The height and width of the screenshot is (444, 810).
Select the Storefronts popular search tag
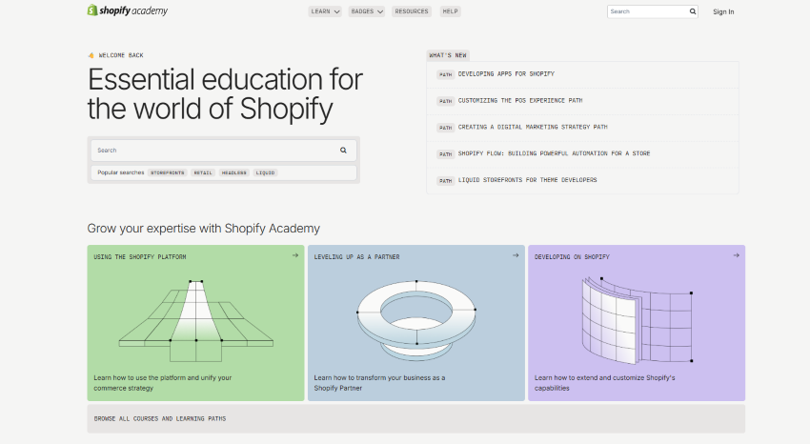167,173
